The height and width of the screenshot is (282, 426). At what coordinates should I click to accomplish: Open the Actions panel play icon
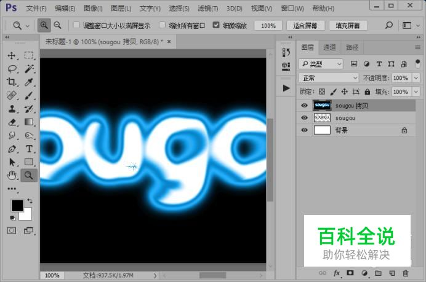(x=286, y=88)
